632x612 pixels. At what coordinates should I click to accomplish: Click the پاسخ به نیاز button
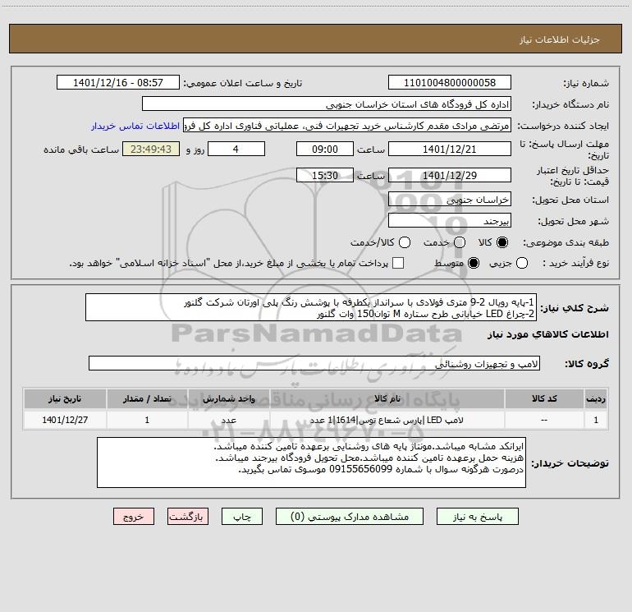(x=477, y=517)
